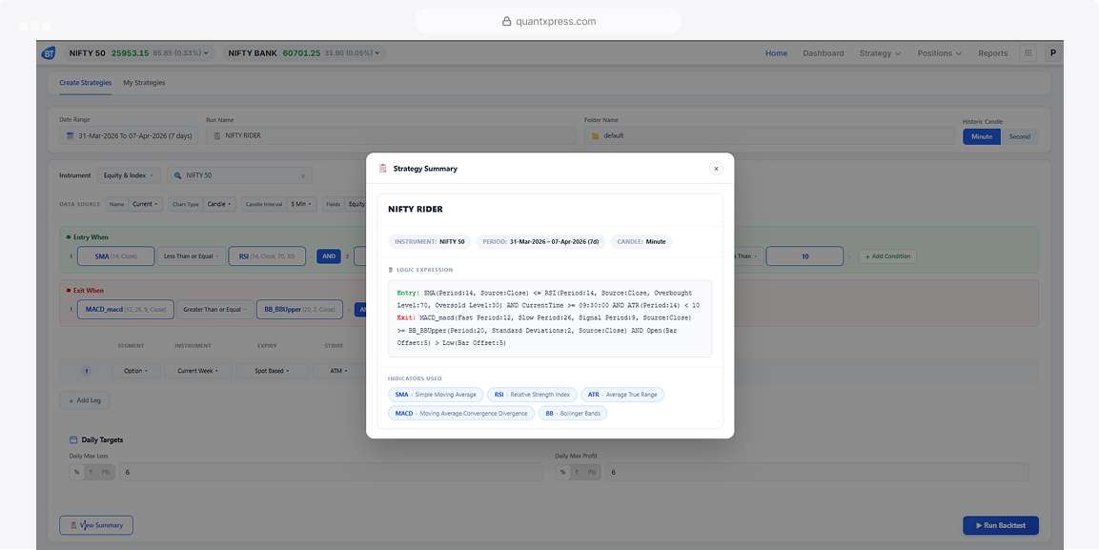The image size is (1099, 550).
Task: Click the Daily Max Loss value field
Action: (x=331, y=472)
